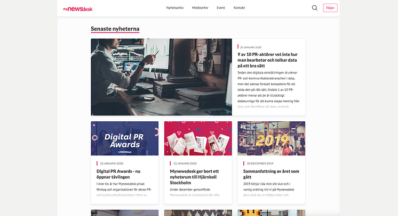The width and height of the screenshot is (398, 216).
Task: Open the Digital PR Awards banner image
Action: click(125, 138)
